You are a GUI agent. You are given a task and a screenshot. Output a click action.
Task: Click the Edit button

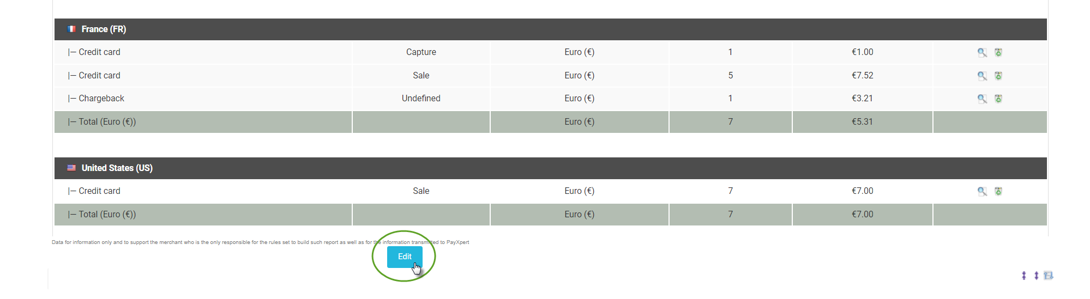click(x=405, y=257)
